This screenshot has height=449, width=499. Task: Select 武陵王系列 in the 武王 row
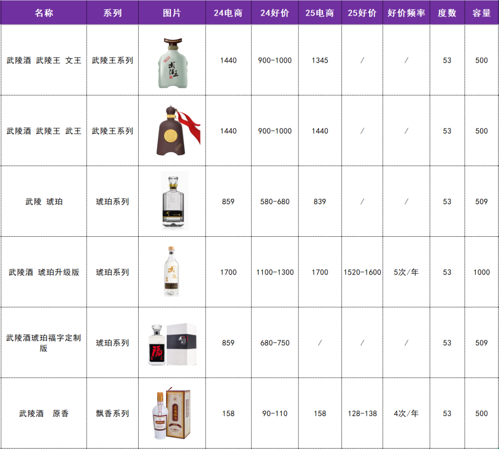coord(112,131)
